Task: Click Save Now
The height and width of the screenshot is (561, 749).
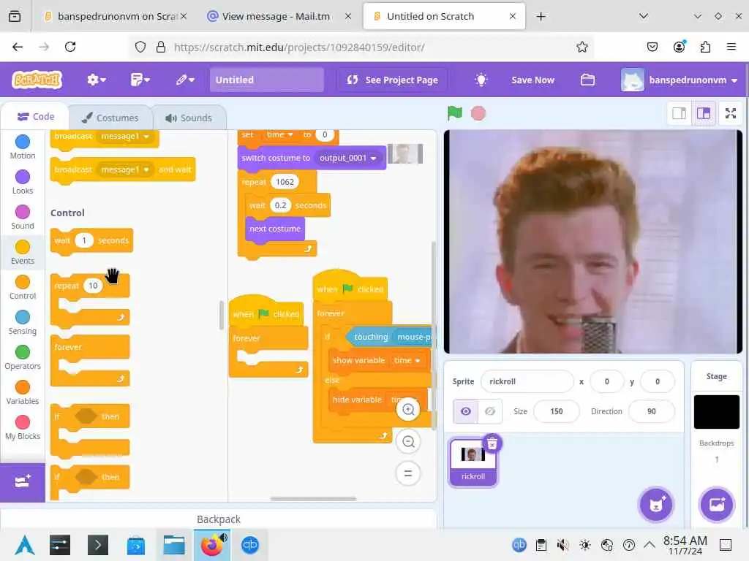Action: [532, 80]
